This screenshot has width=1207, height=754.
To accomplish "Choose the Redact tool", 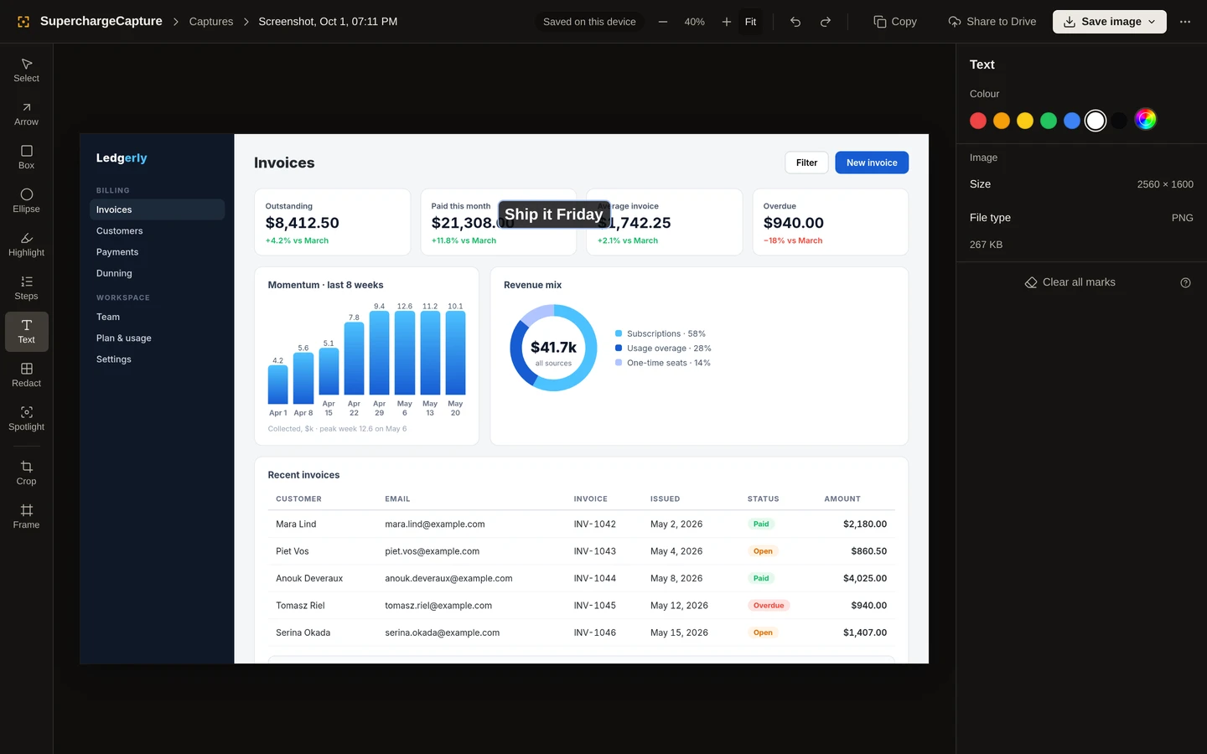I will [x=26, y=375].
